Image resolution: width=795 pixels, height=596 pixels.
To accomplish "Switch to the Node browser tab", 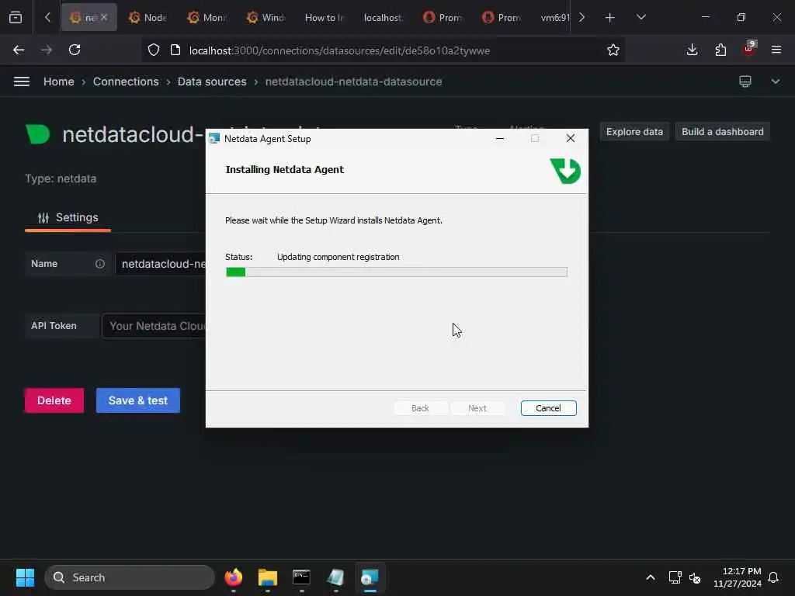I will coord(148,18).
